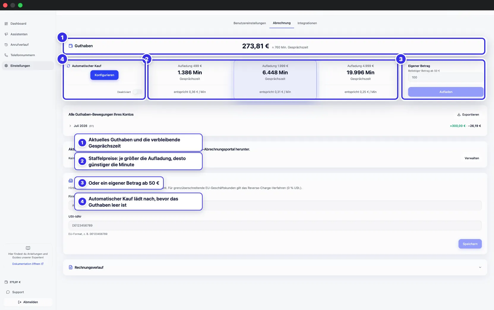Screen dimensions: 494x310
Task: Click the Assistenten megaphone icon
Action: pyautogui.click(x=6, y=34)
